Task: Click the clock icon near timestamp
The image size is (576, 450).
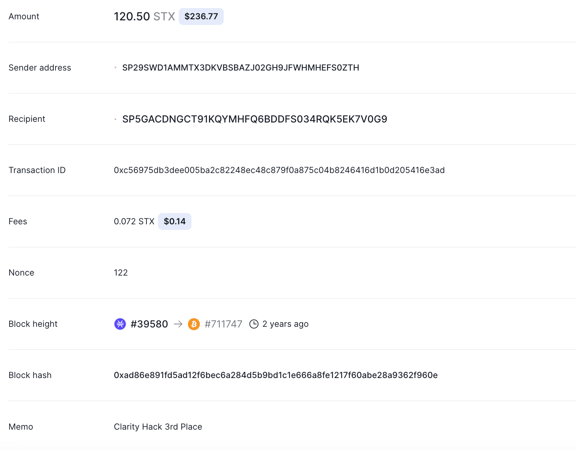Action: (x=254, y=324)
